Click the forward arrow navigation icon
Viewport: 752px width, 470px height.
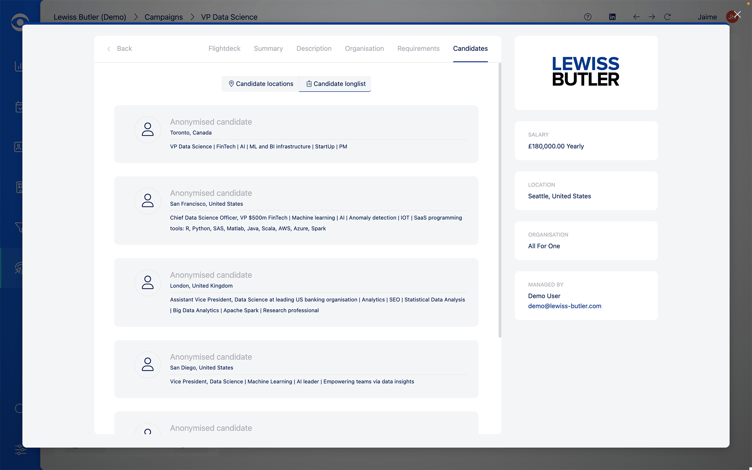(x=652, y=17)
